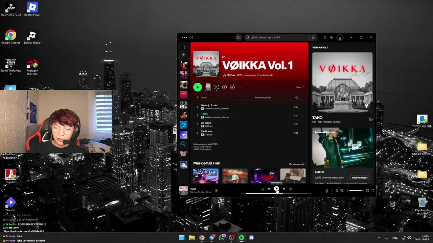This screenshot has width=433, height=243.
Task: Skip to the previous track
Action: (269, 189)
